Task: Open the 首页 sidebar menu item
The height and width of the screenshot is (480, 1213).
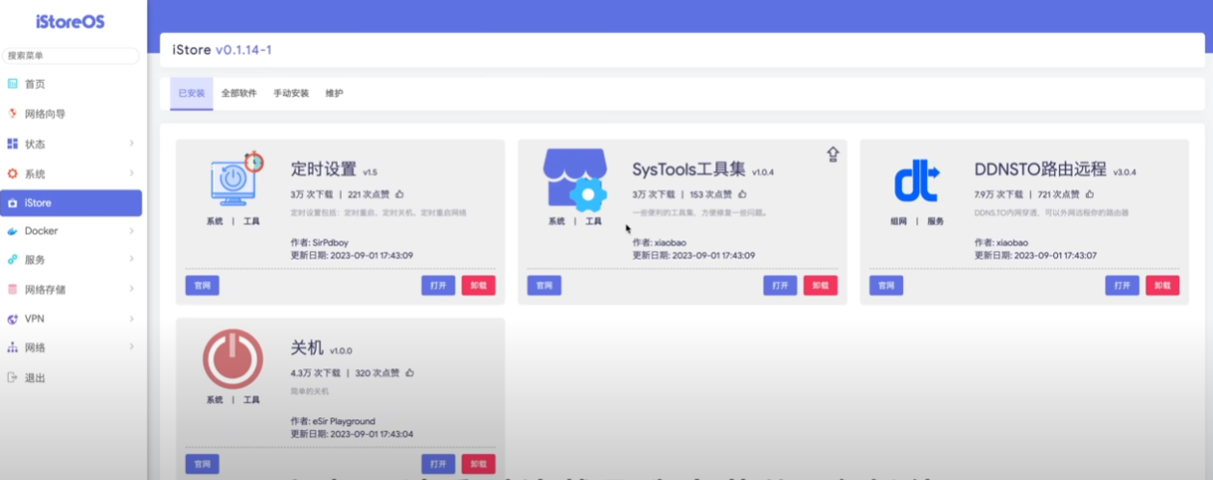Action: [x=71, y=85]
